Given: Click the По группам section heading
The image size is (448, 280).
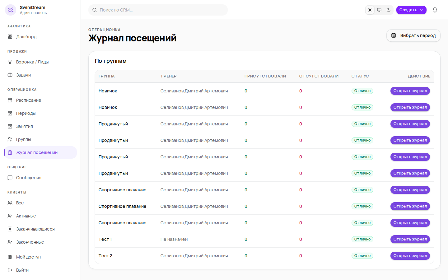Looking at the screenshot, I should (111, 61).
